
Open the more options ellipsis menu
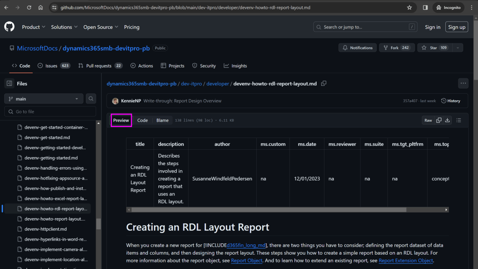click(x=463, y=83)
